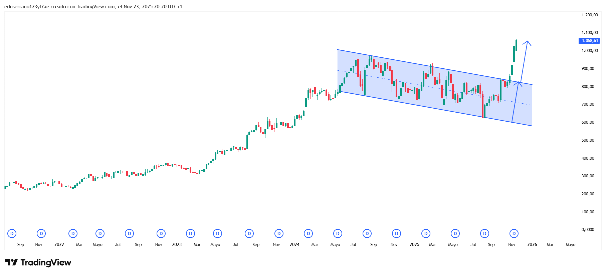Viewport: 606px width, 275px height.
Task: Click the 2026 label on time axis
Action: pyautogui.click(x=532, y=245)
